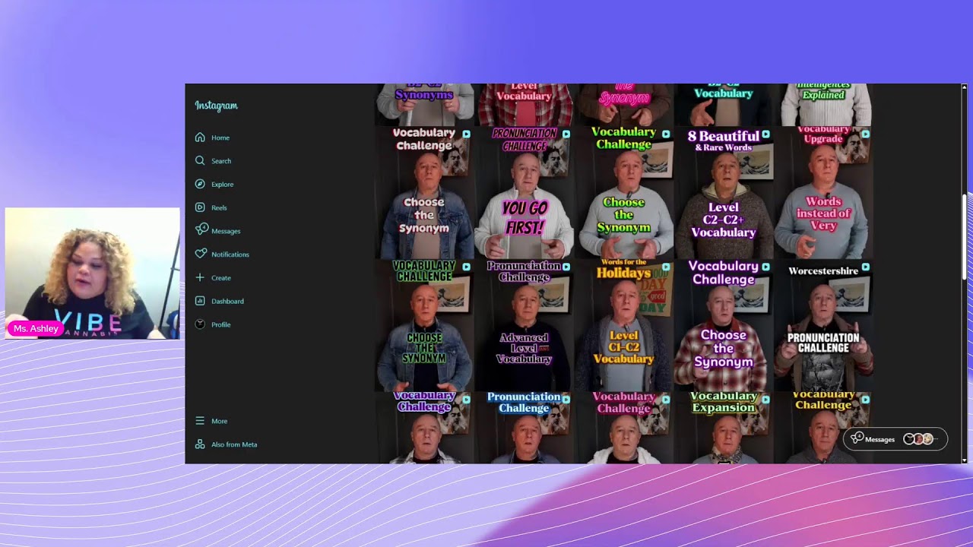The width and height of the screenshot is (973, 547).
Task: Click the page vertical scrollbar
Action: point(965,237)
